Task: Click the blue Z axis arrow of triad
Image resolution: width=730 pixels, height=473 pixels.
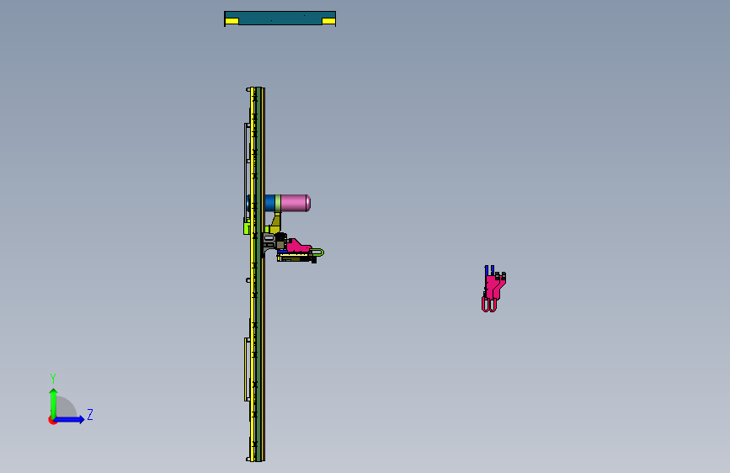Action: point(70,419)
